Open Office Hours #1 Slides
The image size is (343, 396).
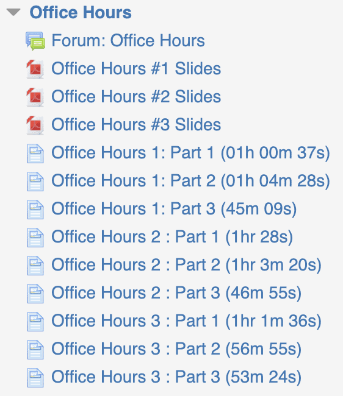coord(136,68)
